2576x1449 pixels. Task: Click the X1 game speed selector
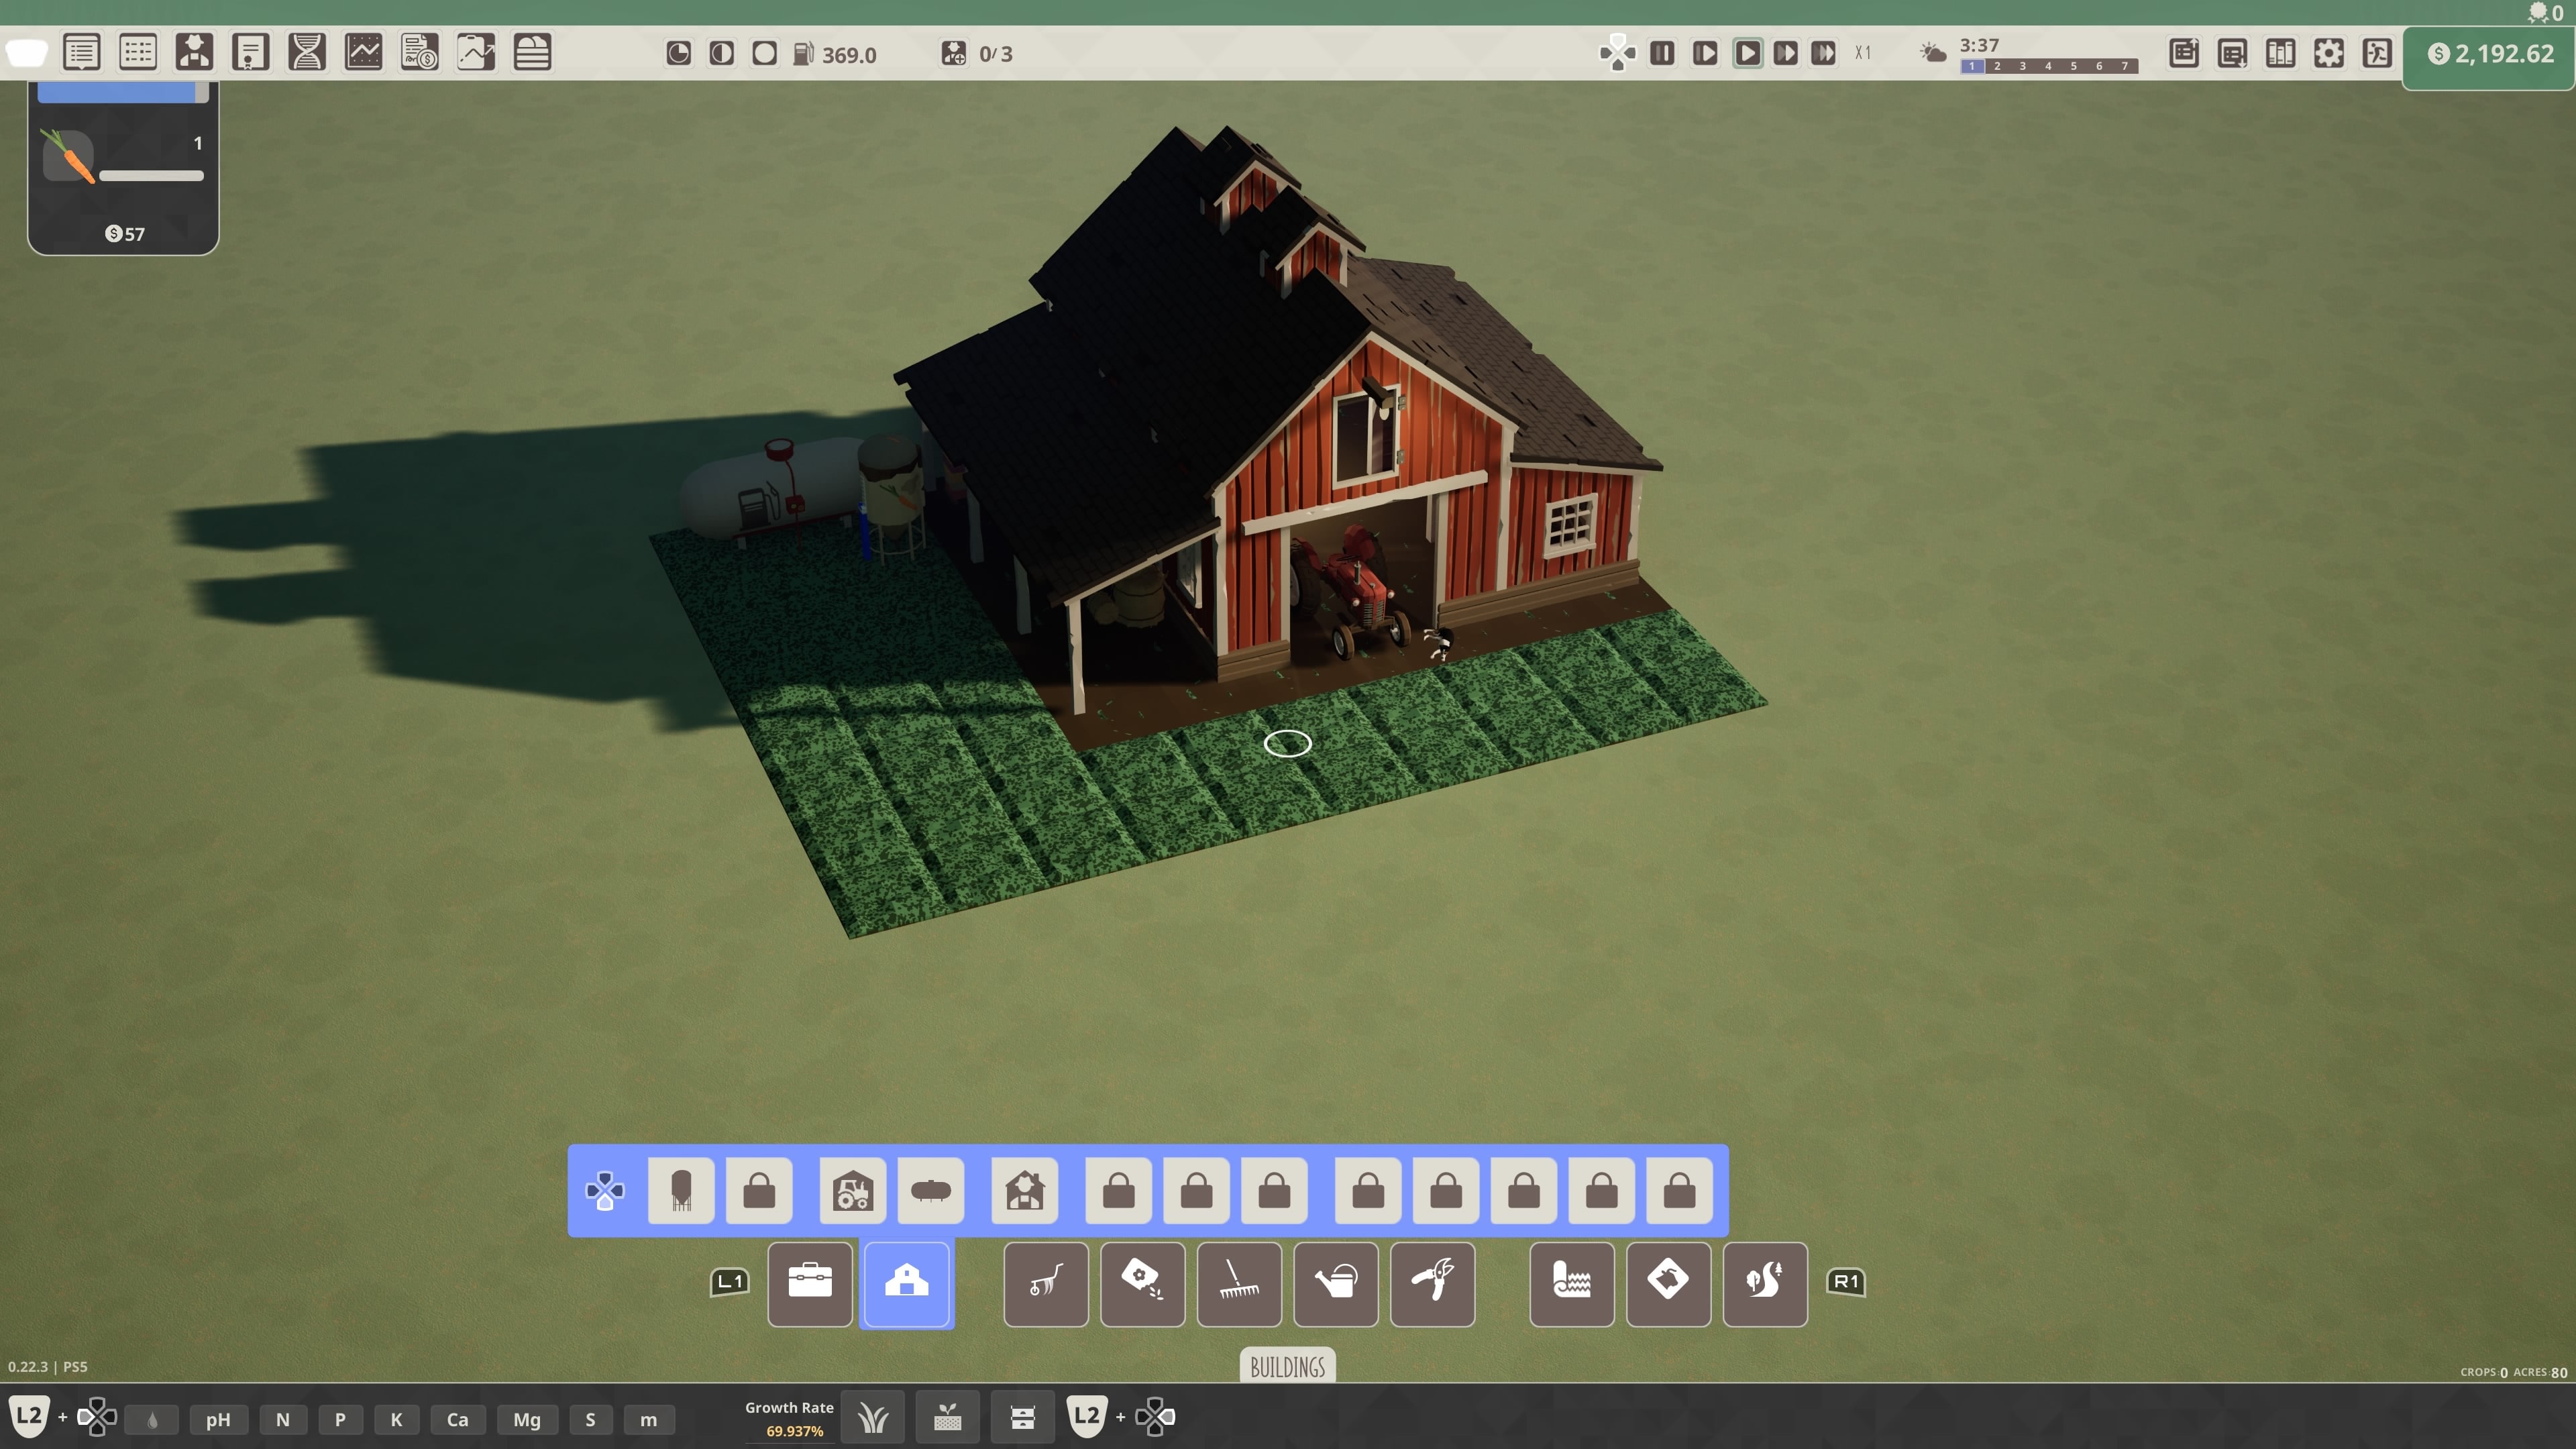click(x=1864, y=52)
